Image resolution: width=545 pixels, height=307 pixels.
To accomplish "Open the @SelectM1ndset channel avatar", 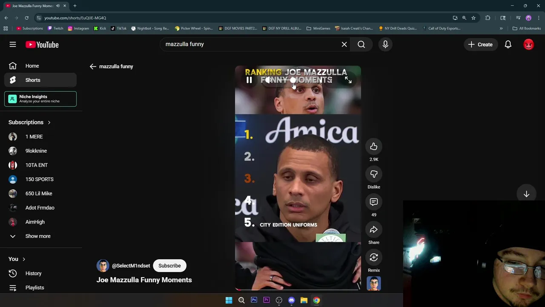I will 103,266.
